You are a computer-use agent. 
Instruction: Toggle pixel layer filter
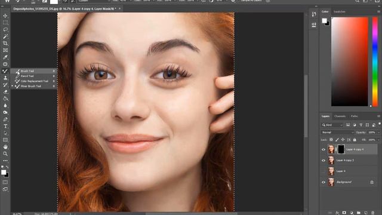tap(348, 125)
